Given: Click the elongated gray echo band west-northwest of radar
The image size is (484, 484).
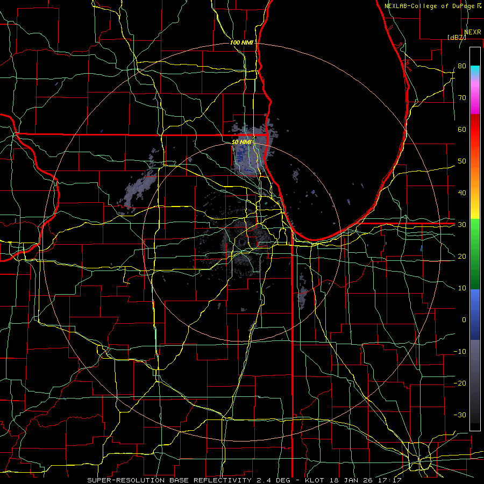Looking at the screenshot, I should (x=139, y=185).
